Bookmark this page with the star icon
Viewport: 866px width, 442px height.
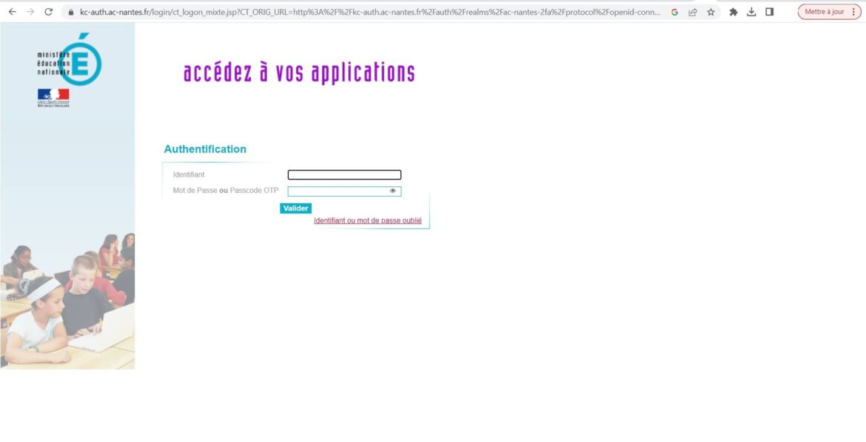tap(711, 12)
